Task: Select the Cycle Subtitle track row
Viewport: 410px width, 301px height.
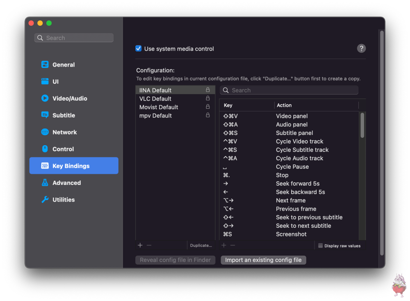Action: (x=289, y=150)
